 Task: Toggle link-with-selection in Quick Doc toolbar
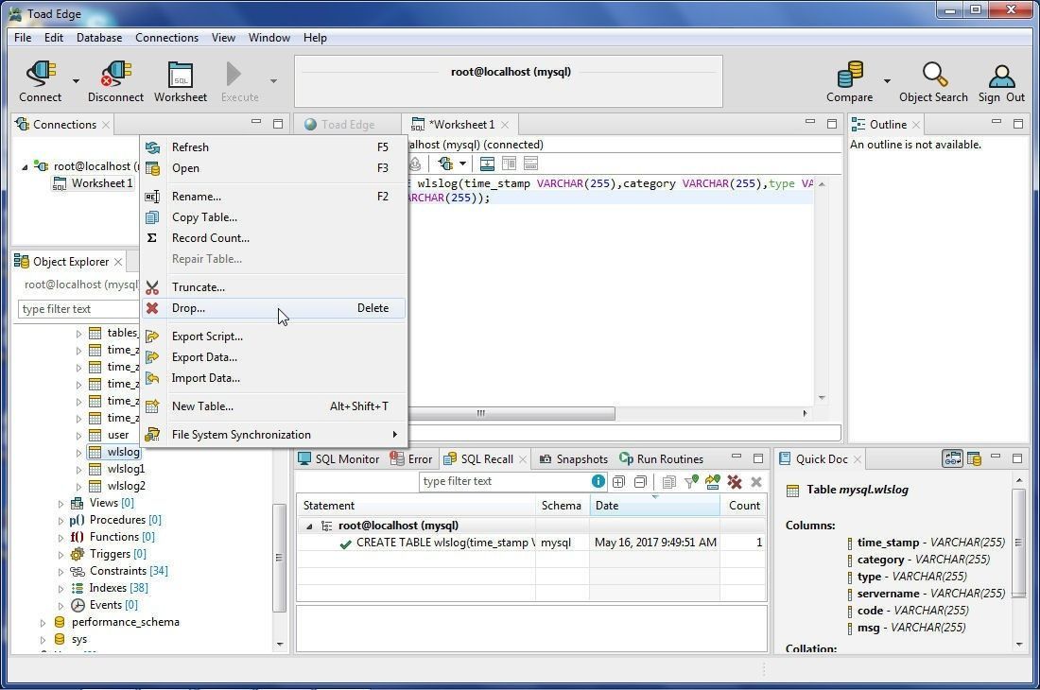tap(953, 458)
